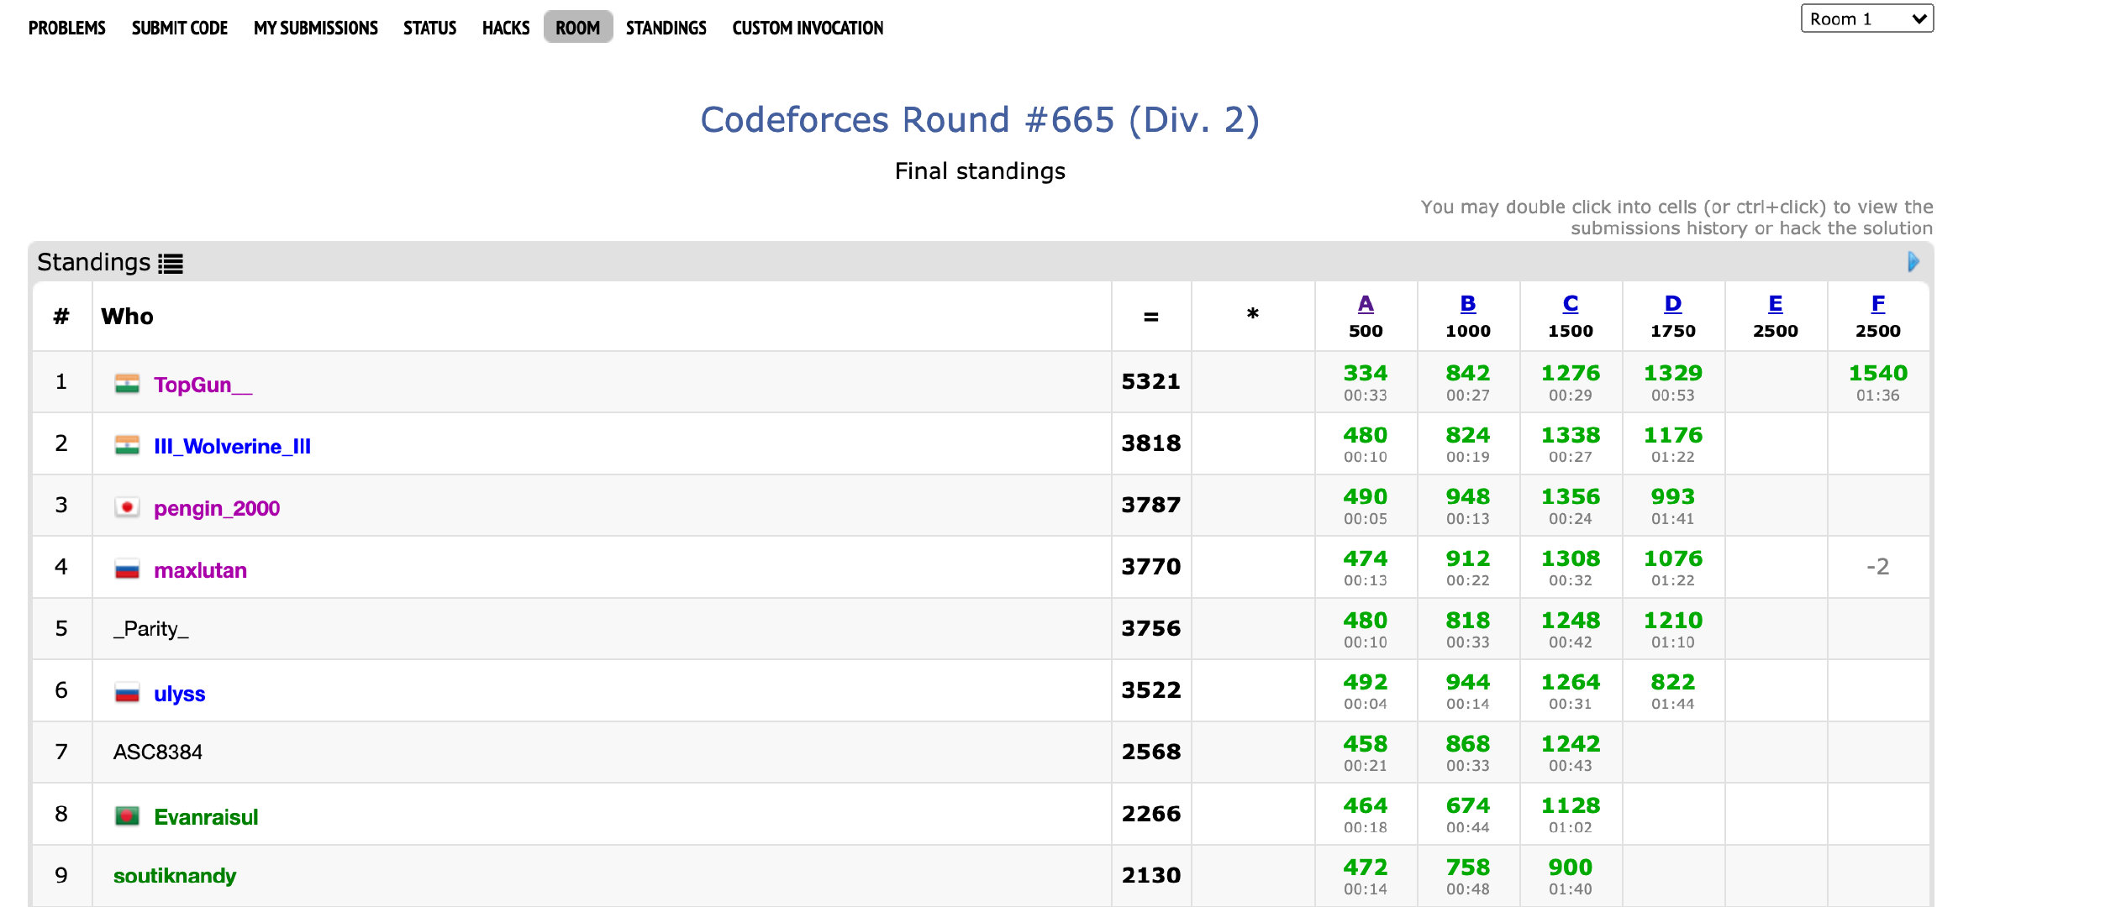
Task: Click the * hacks column header
Action: click(x=1253, y=315)
